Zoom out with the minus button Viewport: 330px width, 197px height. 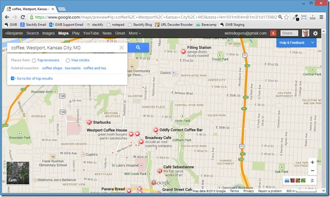(312, 171)
